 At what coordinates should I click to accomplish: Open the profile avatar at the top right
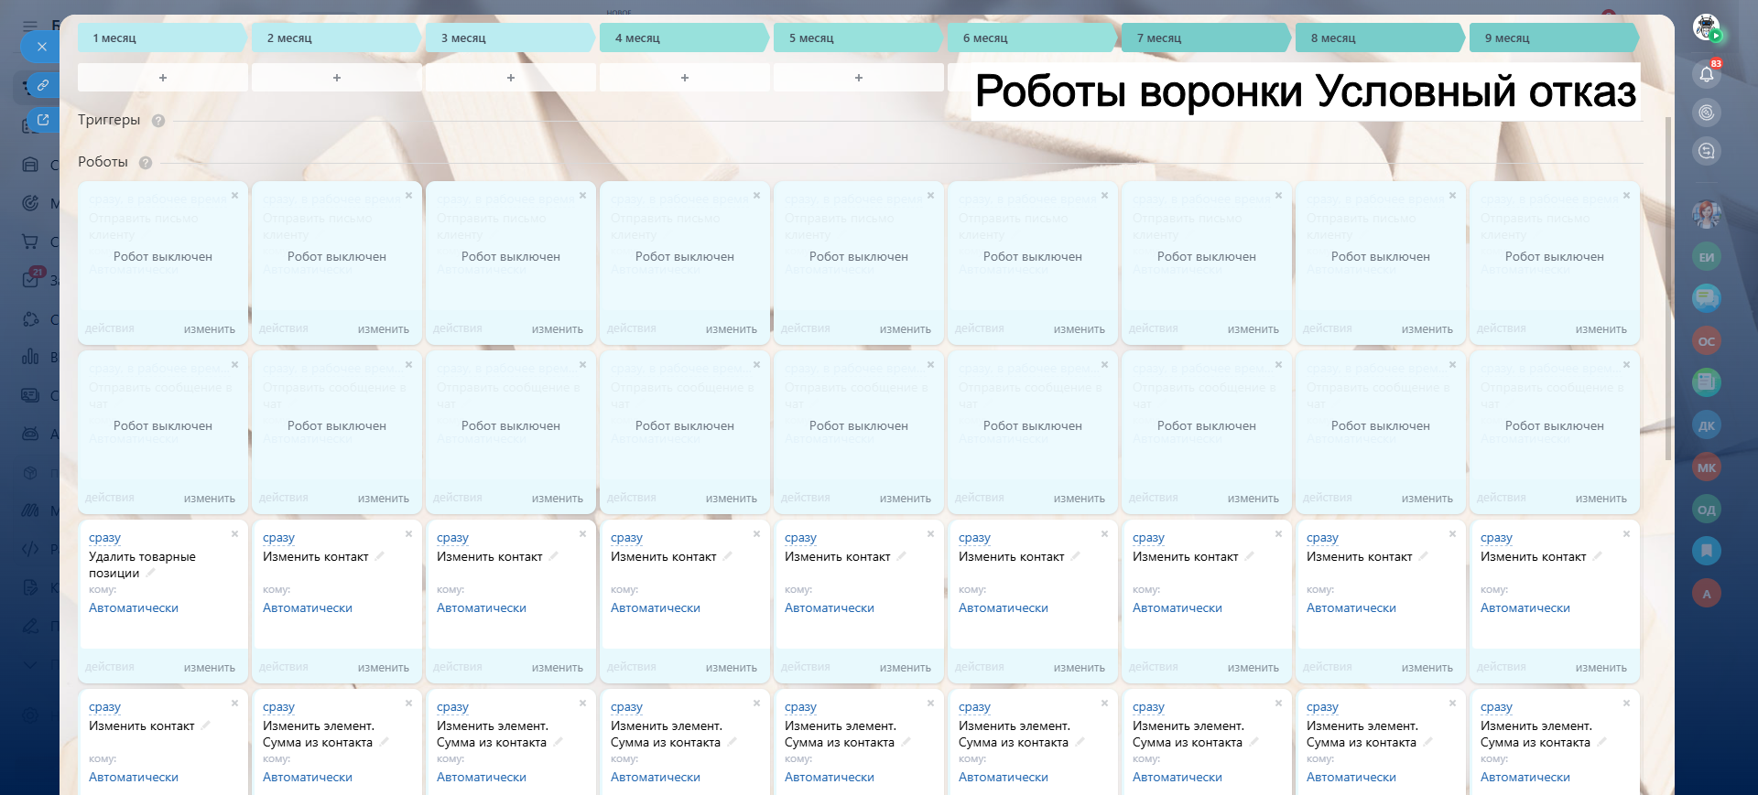click(1707, 27)
